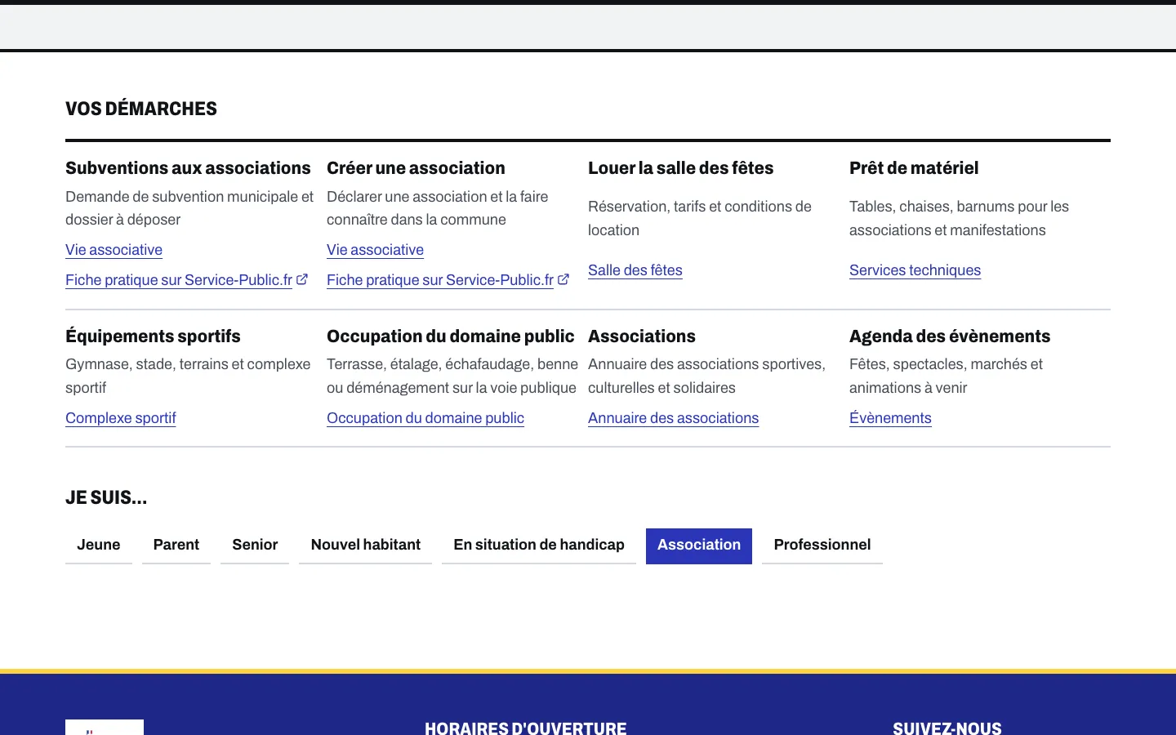This screenshot has height=735, width=1176.
Task: Click the Agenda des évènements heading
Action: pyautogui.click(x=950, y=336)
